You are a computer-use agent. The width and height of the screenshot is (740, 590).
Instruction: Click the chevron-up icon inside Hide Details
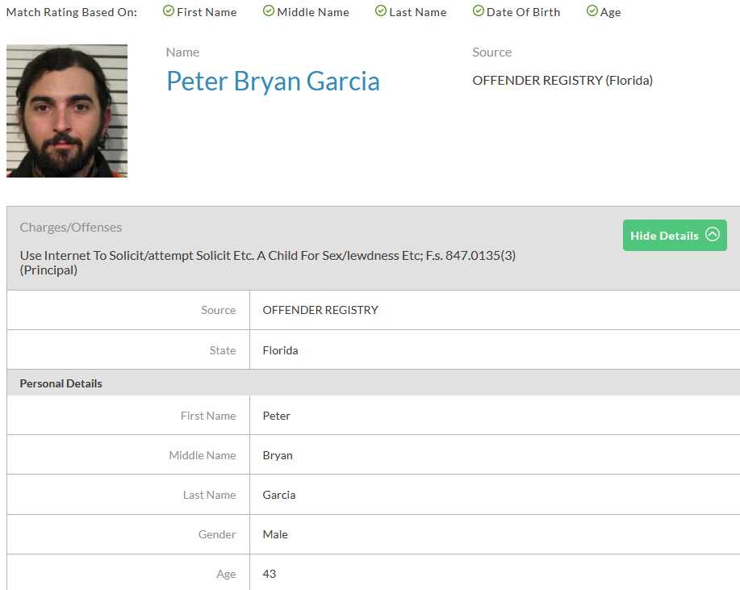pos(712,235)
